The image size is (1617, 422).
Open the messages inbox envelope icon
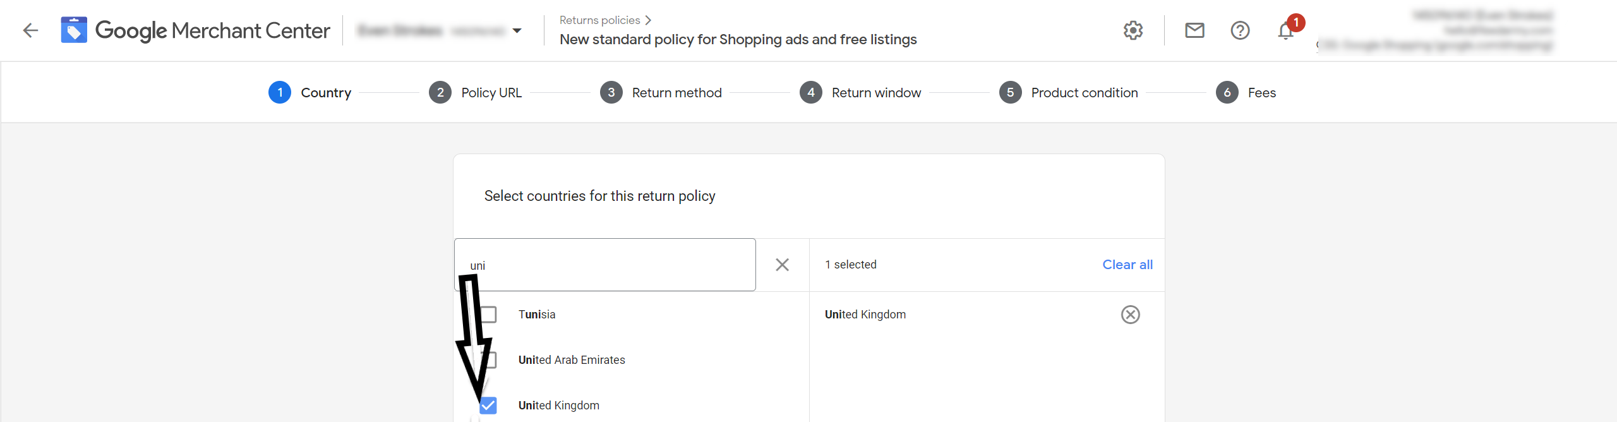coord(1194,30)
